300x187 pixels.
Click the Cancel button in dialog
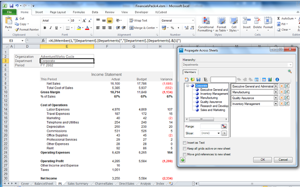pyautogui.click(x=283, y=160)
